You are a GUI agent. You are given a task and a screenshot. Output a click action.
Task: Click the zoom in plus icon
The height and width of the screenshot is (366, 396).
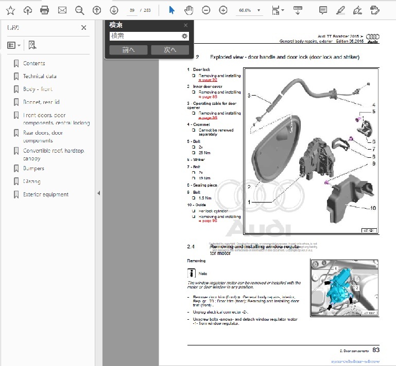[223, 10]
